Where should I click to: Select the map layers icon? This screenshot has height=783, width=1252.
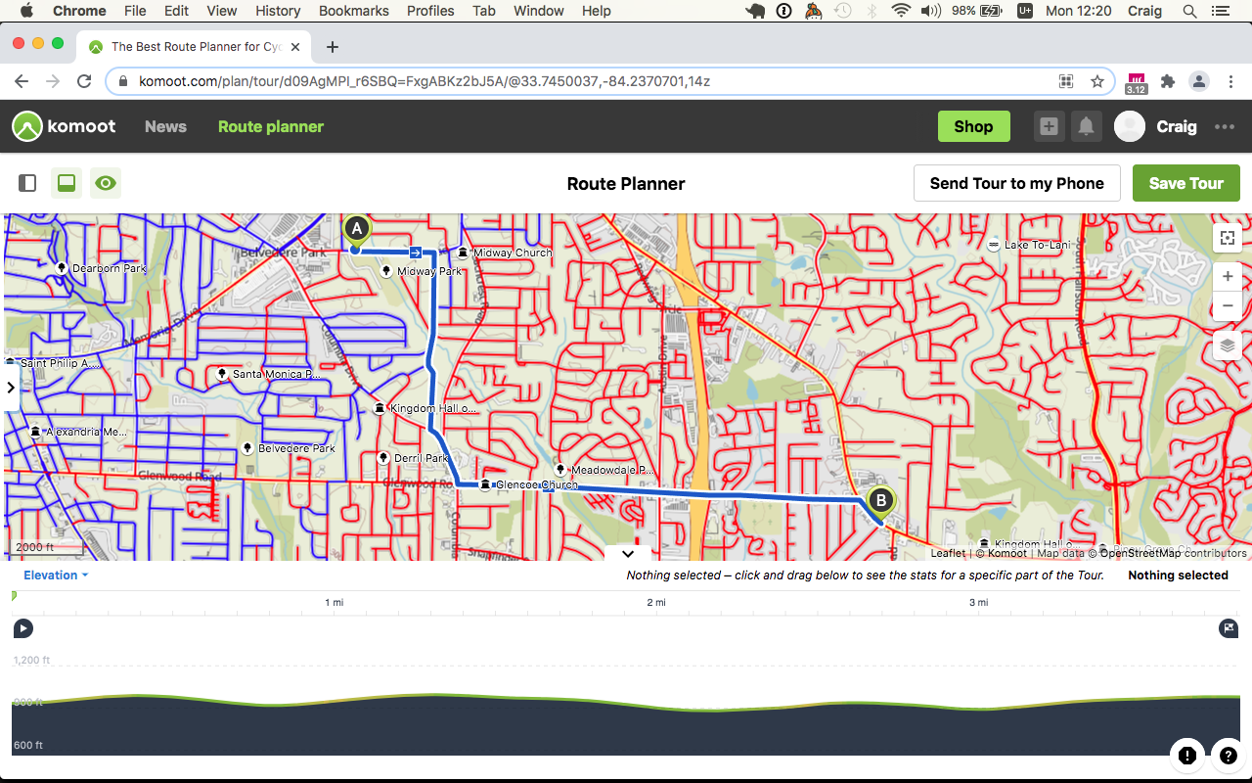[x=1227, y=345]
